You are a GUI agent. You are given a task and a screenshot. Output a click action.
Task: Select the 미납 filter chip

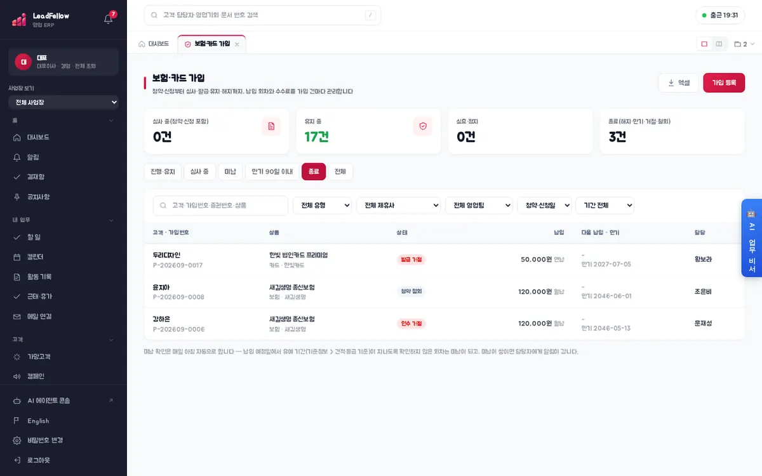(x=230, y=171)
